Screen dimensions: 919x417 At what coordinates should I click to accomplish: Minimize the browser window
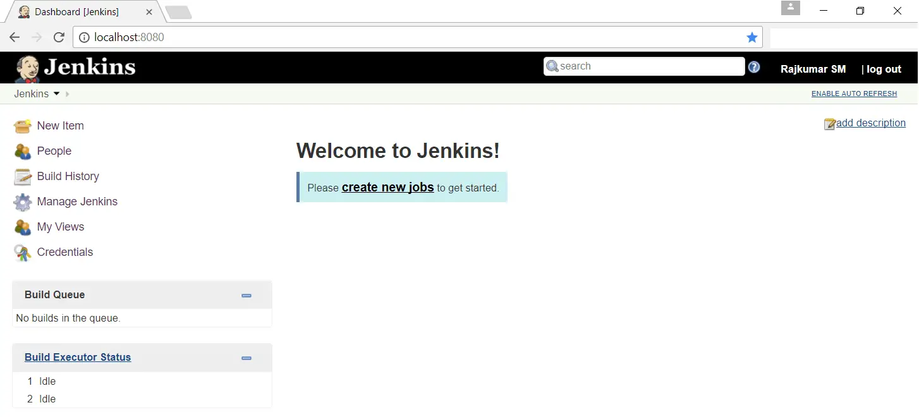(x=824, y=11)
